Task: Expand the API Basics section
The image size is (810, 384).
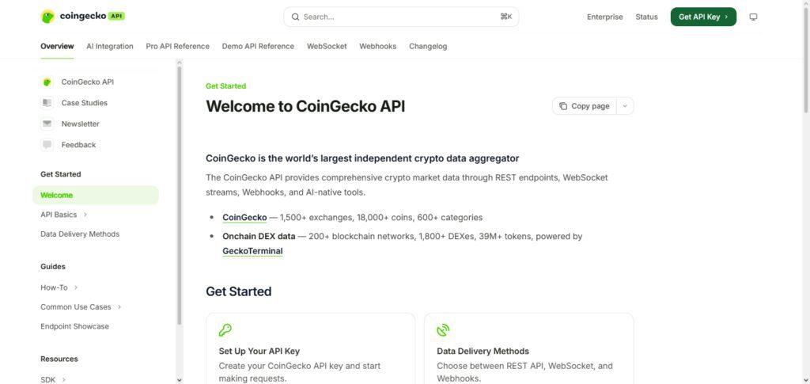Action: tap(85, 215)
